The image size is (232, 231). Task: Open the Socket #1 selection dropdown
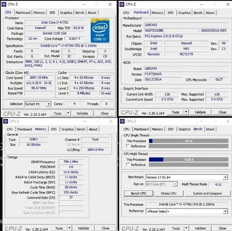49,104
